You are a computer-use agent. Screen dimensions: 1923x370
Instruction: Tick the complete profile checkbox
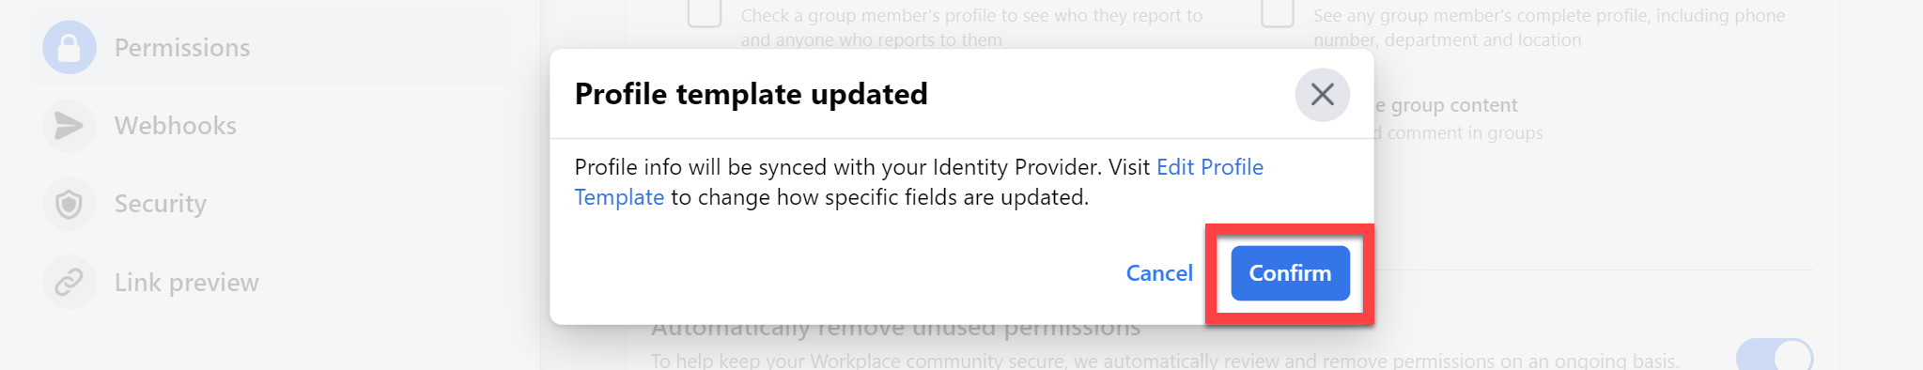1278,13
